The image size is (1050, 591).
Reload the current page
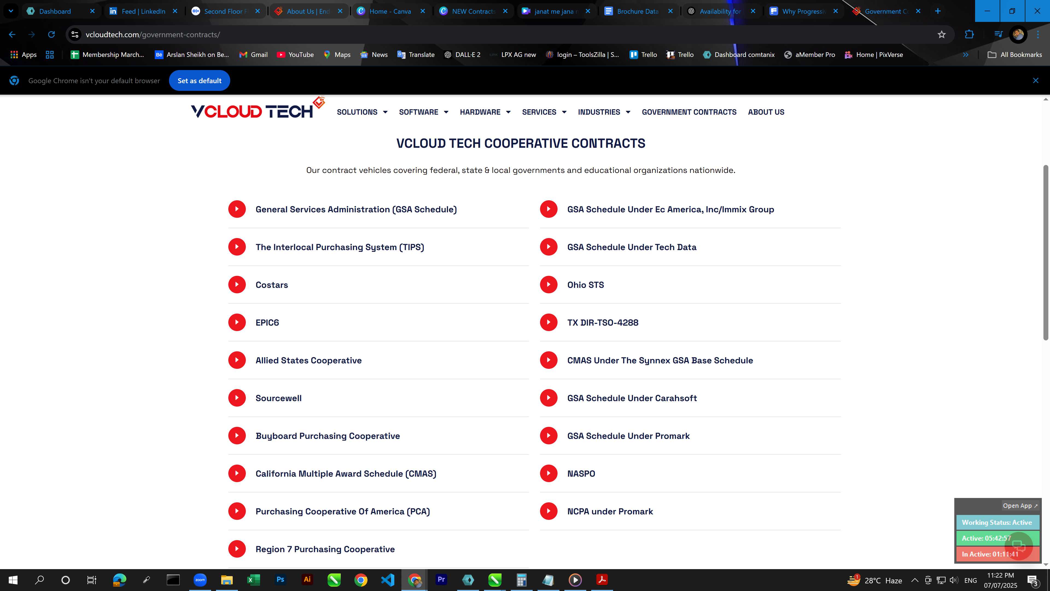(51, 35)
